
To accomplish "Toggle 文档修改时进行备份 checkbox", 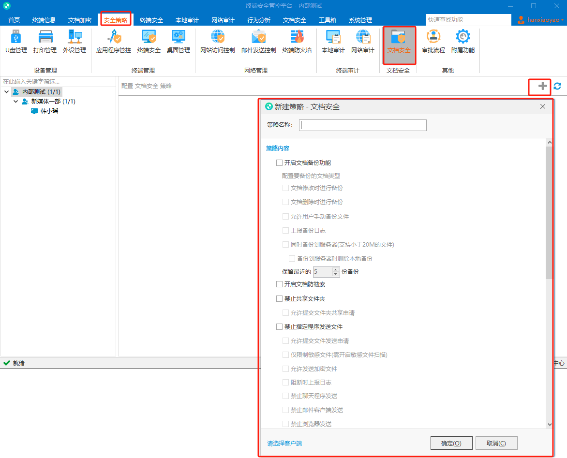I will tap(285, 188).
